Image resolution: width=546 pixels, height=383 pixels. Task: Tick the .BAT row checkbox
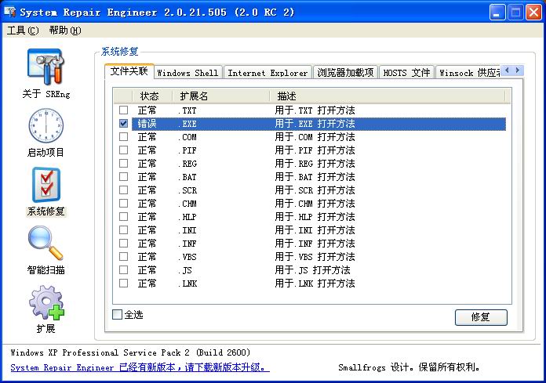pyautogui.click(x=123, y=176)
